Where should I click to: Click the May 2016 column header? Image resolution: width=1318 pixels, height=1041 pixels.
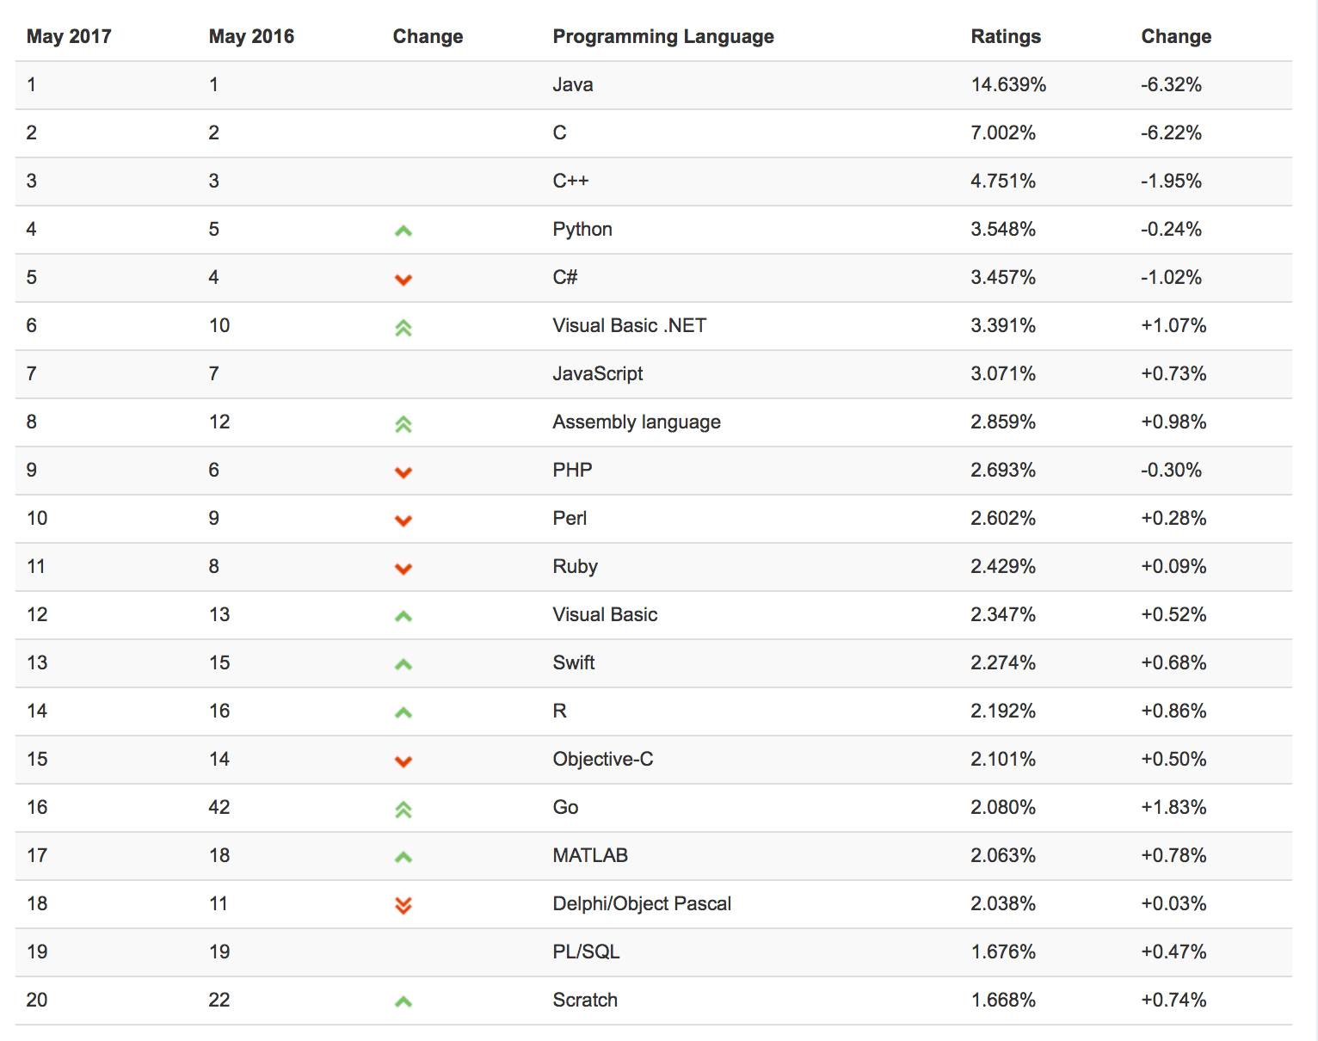251,36
